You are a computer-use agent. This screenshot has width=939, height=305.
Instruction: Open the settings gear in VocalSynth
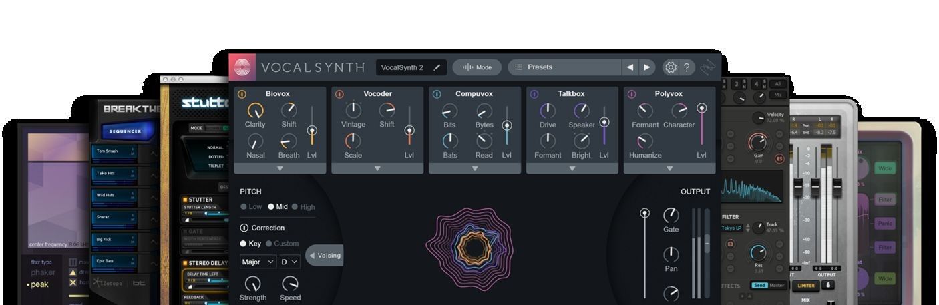[671, 67]
